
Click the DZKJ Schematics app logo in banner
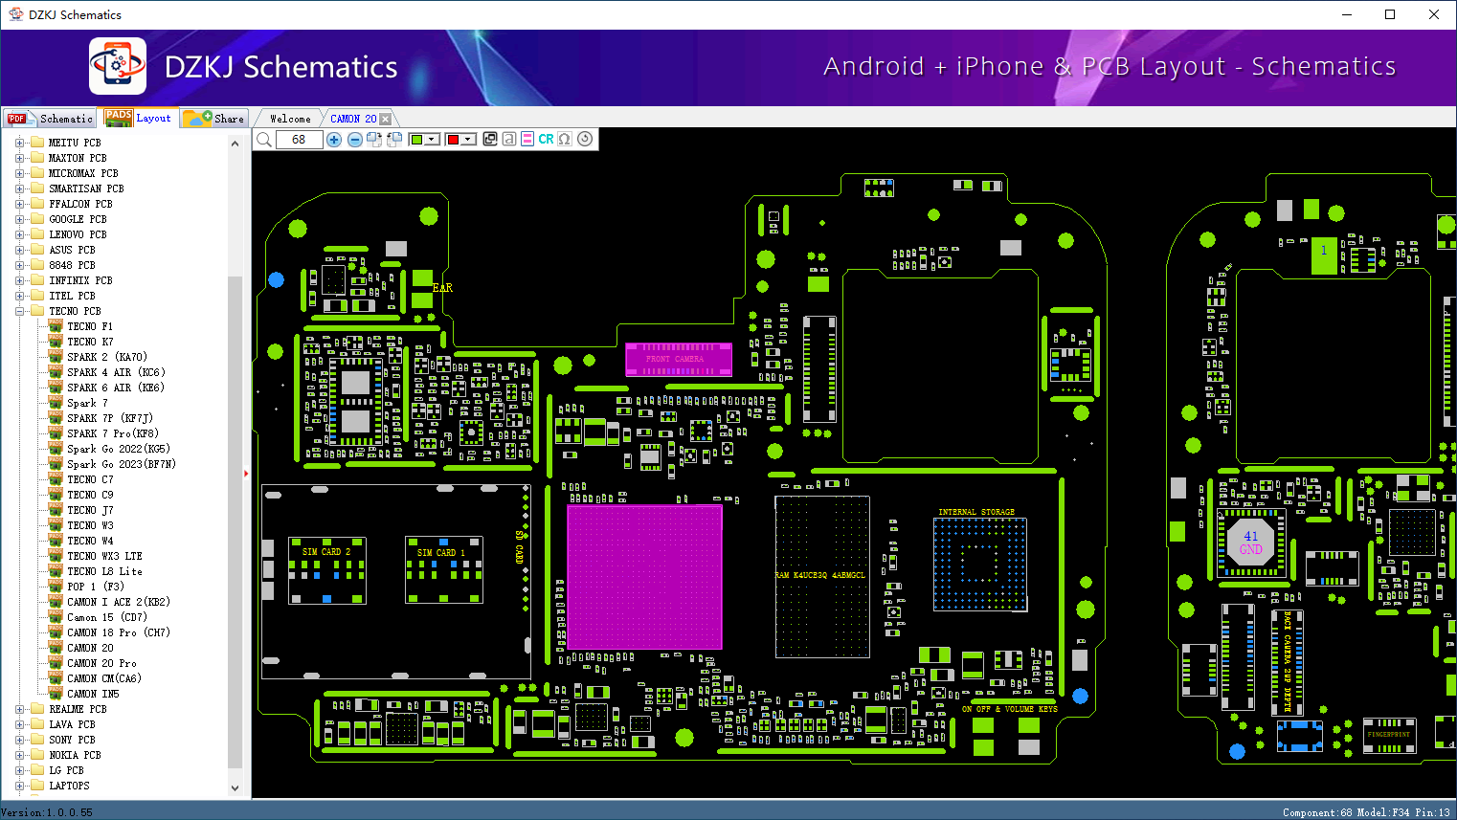(x=118, y=66)
